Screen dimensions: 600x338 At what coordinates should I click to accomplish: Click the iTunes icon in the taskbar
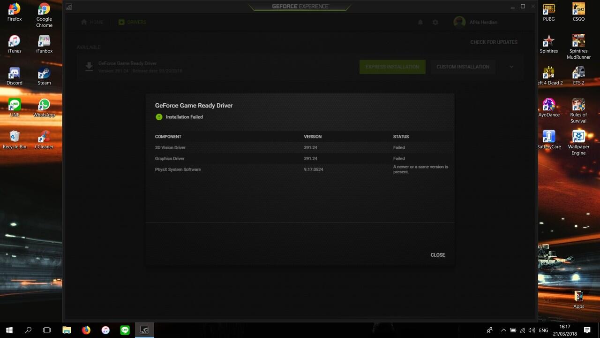[105, 330]
